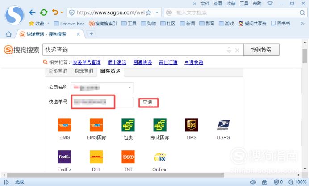309x186 pixels.
Task: Refresh the page with green arrows icon
Action: pos(44,12)
